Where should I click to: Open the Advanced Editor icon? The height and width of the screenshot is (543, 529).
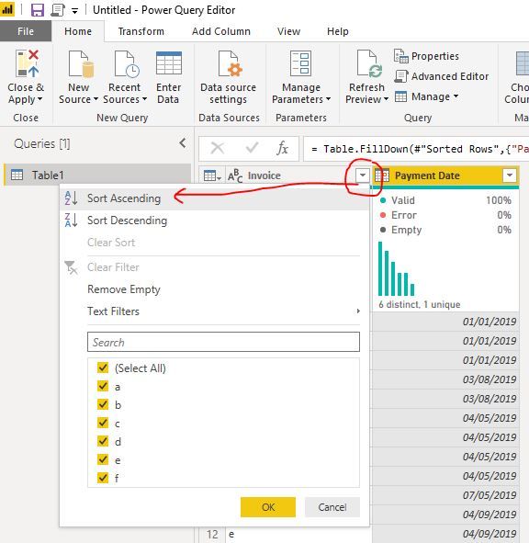click(401, 76)
